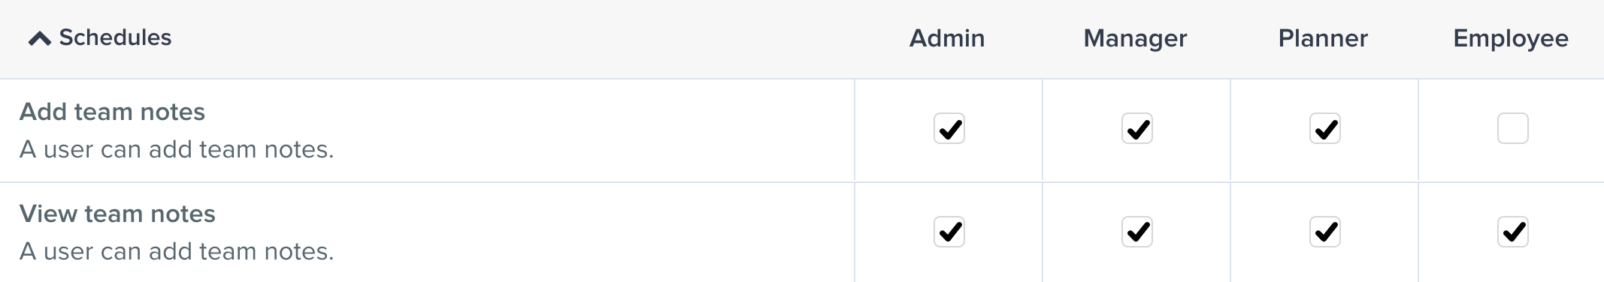Image resolution: width=1604 pixels, height=282 pixels.
Task: Enable Add team notes for Employee
Action: (1513, 128)
